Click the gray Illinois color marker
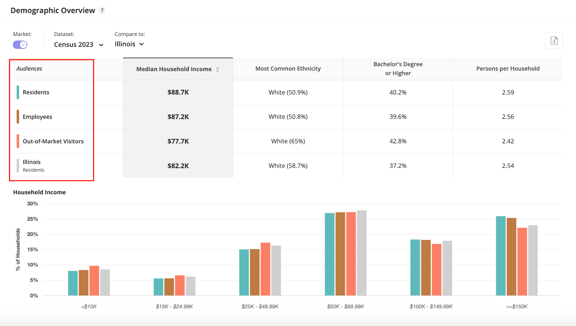The height and width of the screenshot is (326, 576). pyautogui.click(x=18, y=166)
